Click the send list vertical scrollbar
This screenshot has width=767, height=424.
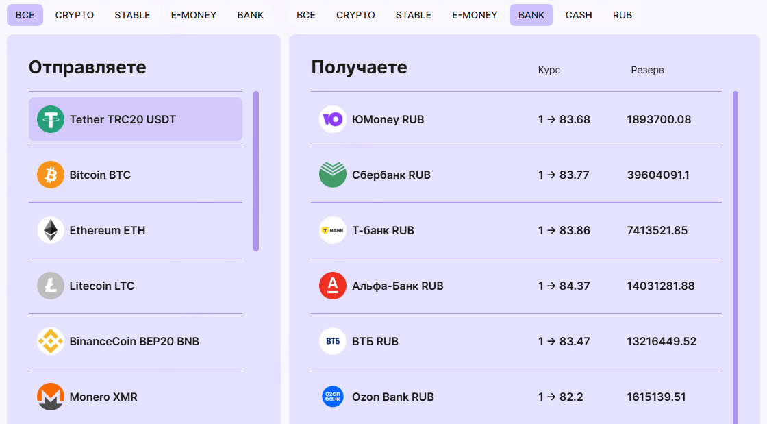256,171
